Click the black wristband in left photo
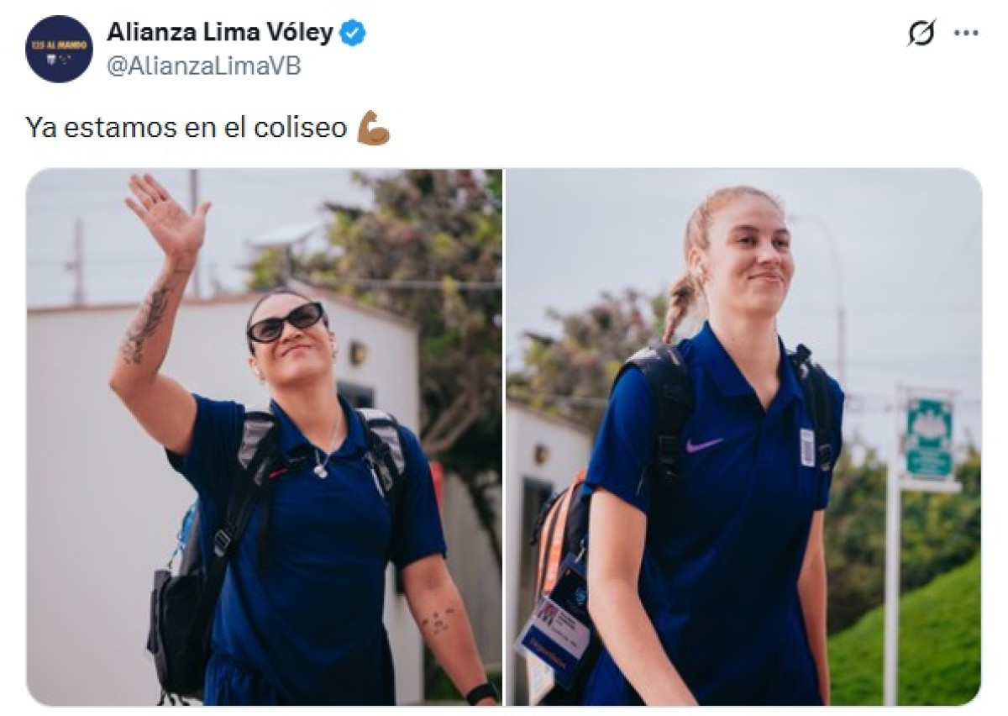This screenshot has width=1008, height=716. click(x=481, y=692)
